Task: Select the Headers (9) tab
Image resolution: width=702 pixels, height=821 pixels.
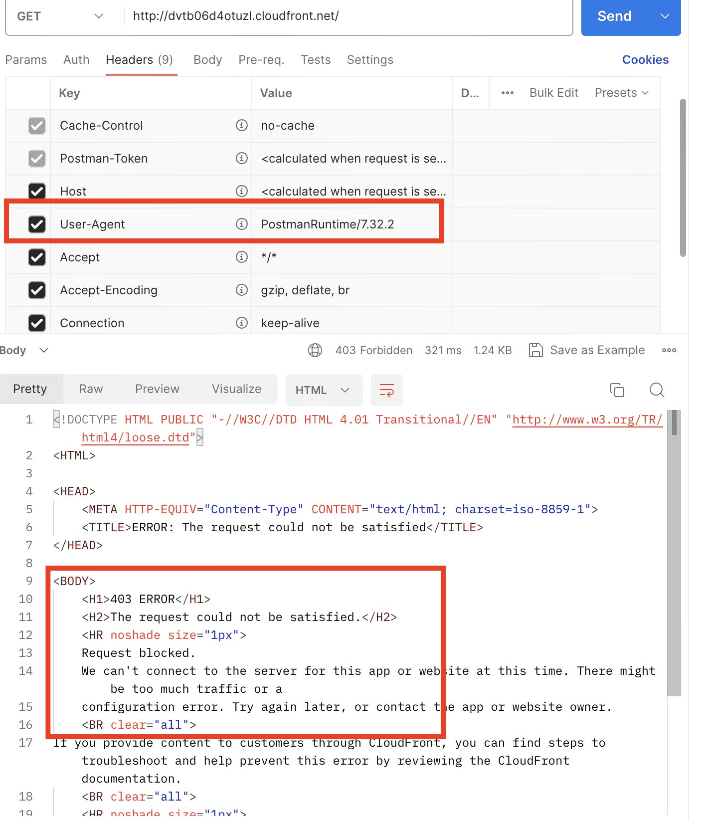Action: pos(140,60)
